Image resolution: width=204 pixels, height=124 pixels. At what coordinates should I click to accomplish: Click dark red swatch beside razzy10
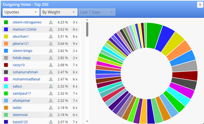6,65
